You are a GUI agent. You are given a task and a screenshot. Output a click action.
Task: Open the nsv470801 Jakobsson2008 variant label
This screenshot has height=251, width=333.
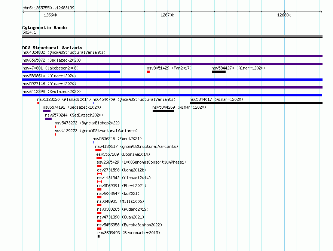51,68
